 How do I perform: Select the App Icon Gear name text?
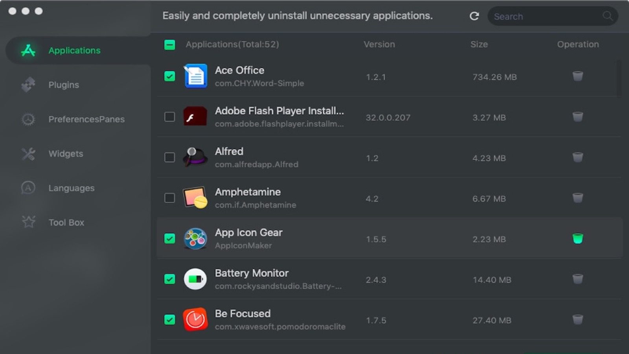click(x=248, y=232)
